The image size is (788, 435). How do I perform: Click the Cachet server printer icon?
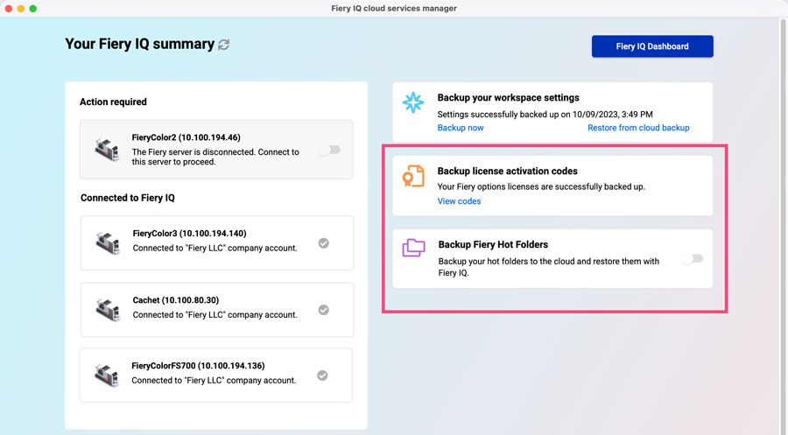[108, 309]
